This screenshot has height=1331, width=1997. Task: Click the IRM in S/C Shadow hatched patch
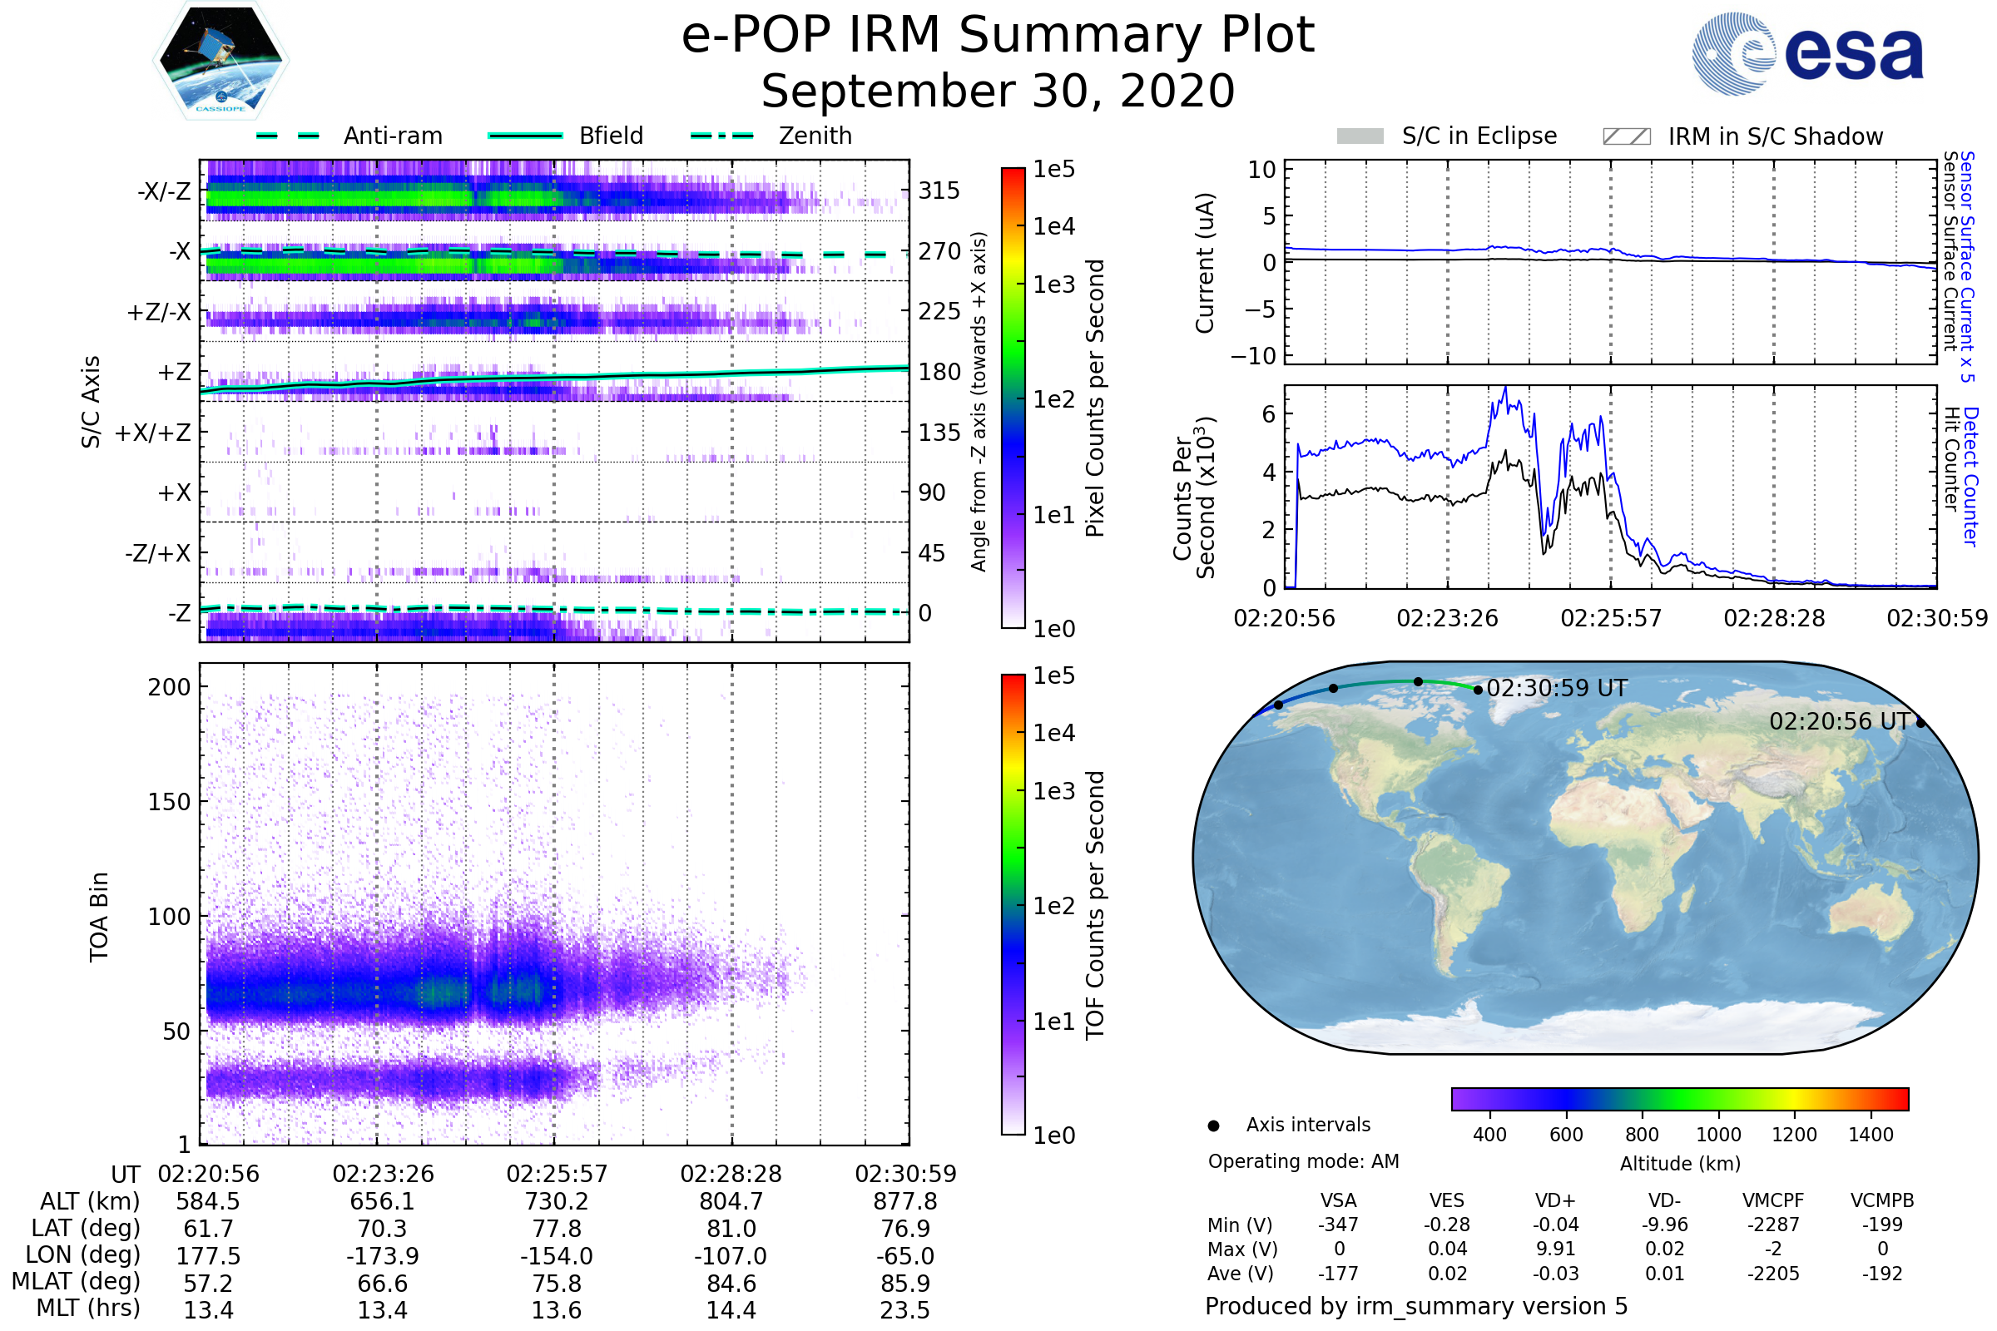[x=1626, y=136]
